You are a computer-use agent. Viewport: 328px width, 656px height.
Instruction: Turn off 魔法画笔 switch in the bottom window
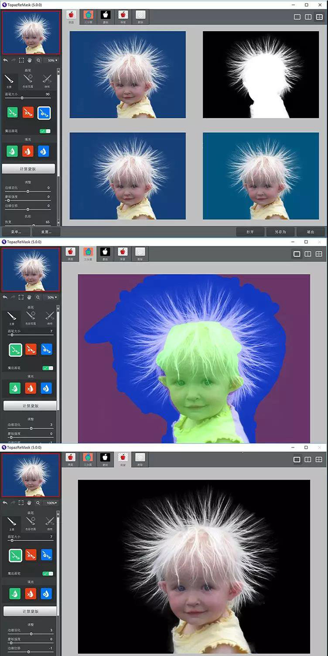point(48,574)
